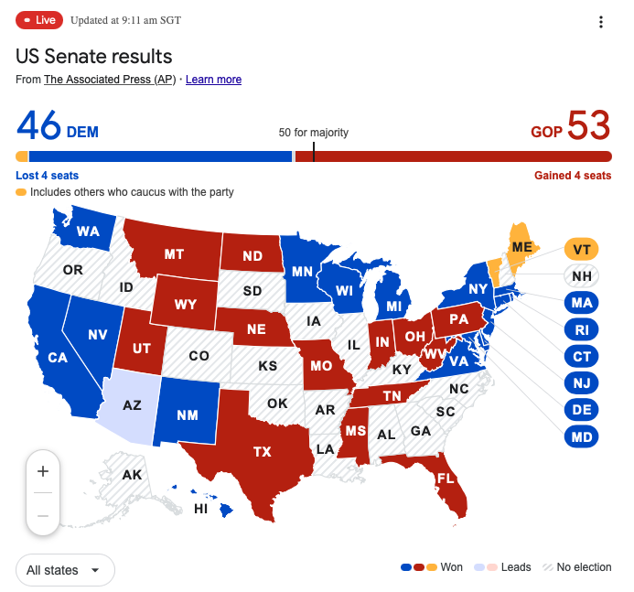
Task: Click the map zoom in plus button
Action: coord(43,471)
